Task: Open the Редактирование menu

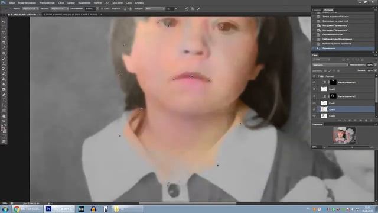Action: point(27,2)
